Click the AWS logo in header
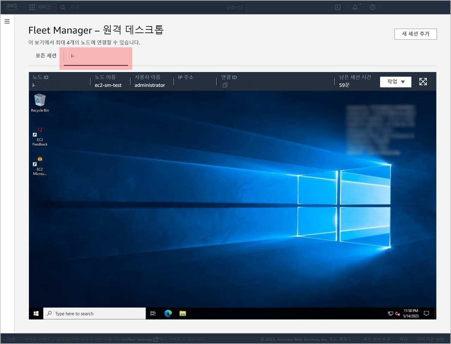451x344 pixels. (x=12, y=7)
